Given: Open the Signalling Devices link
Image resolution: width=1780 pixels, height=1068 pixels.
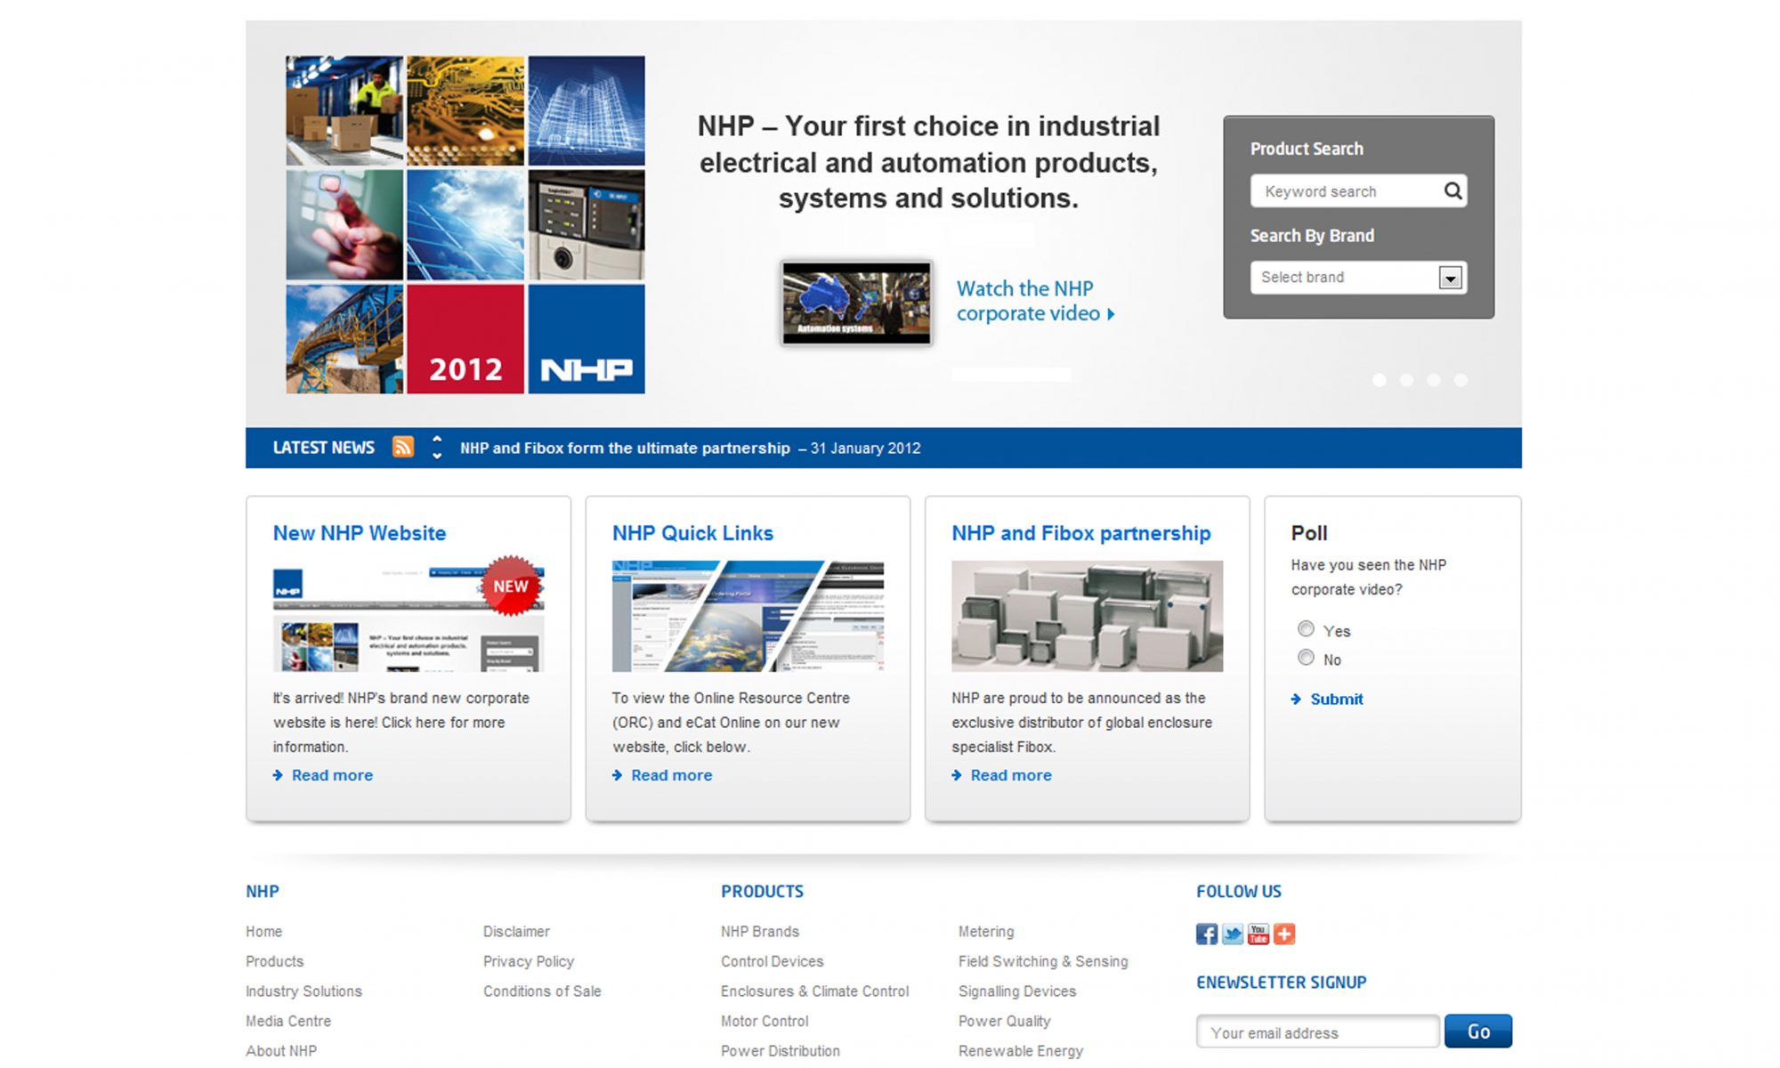Looking at the screenshot, I should pos(1017,991).
